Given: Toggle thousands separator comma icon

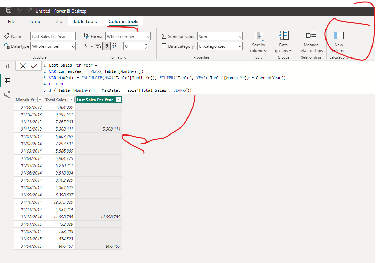Looking at the screenshot, I should coord(107,46).
